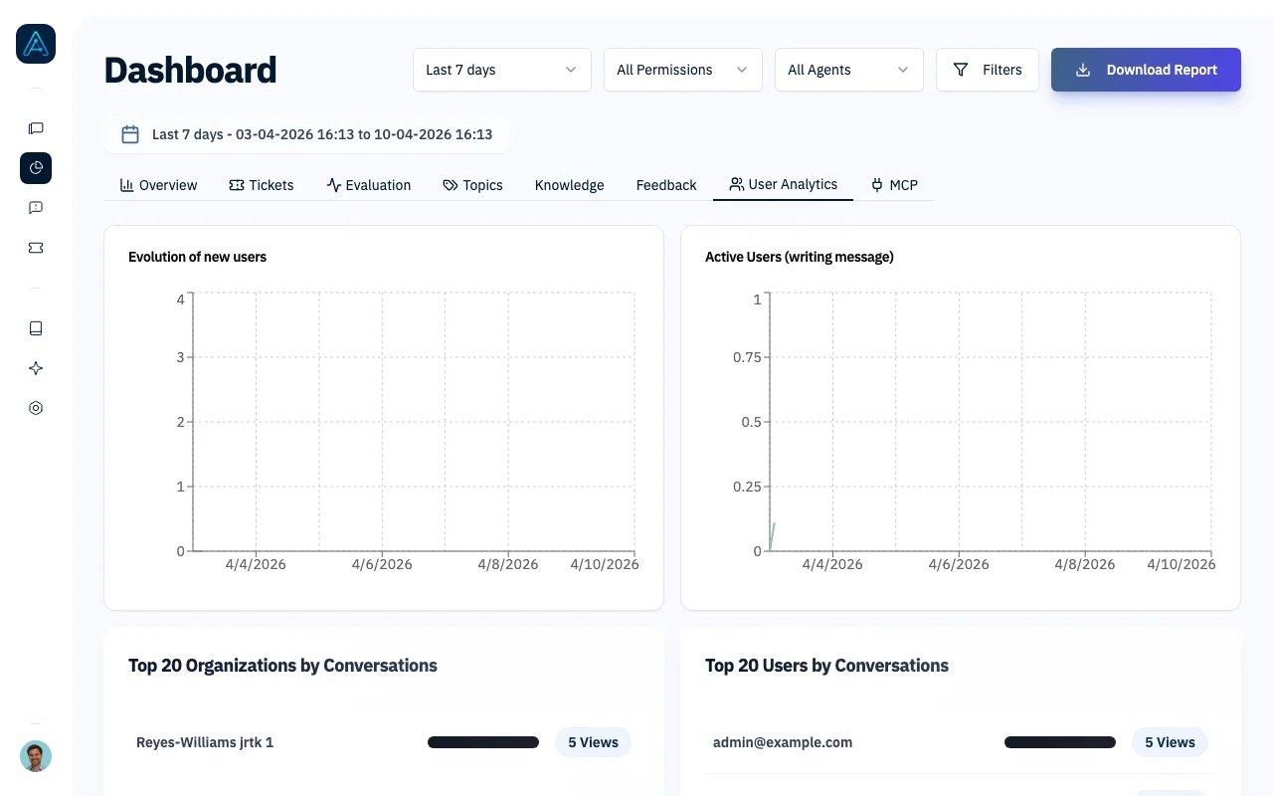This screenshot has height=796, width=1273.
Task: Switch to the Feedback tab
Action: pos(666,185)
